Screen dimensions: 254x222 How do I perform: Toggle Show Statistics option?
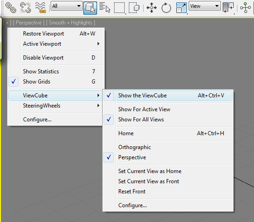coord(56,72)
